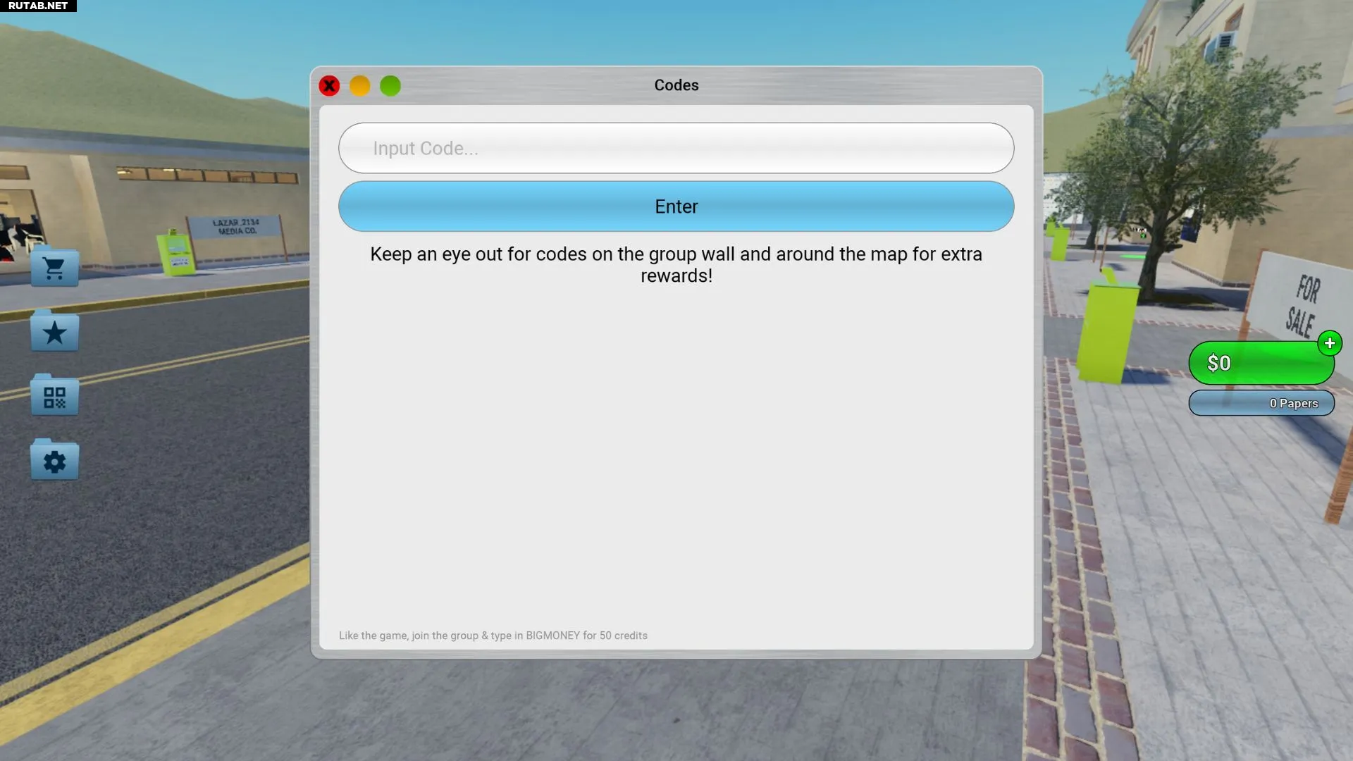Click the QR code folder icon
1353x761 pixels.
click(54, 397)
